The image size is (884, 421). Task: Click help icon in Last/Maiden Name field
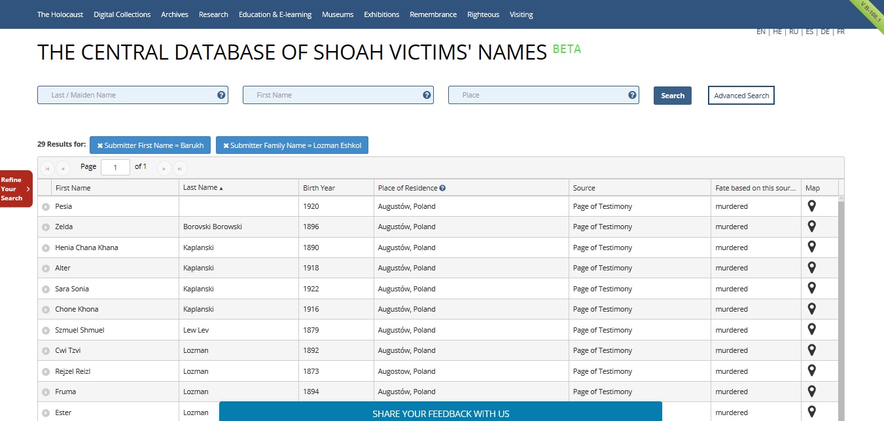[x=221, y=95]
